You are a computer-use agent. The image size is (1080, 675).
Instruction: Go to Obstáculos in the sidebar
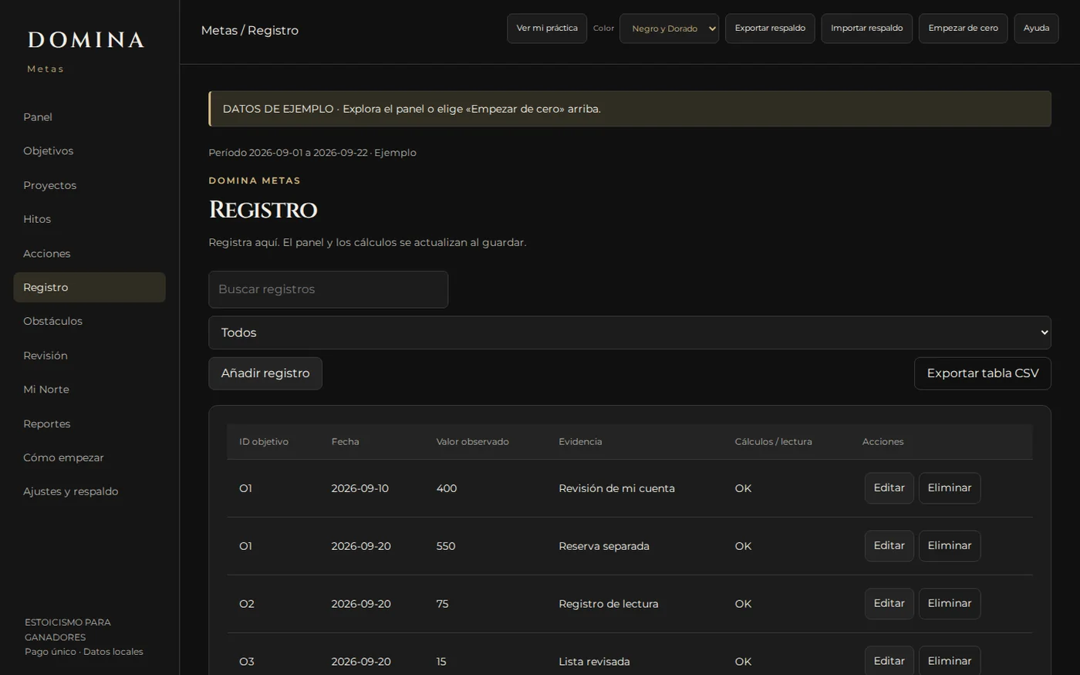pos(89,321)
